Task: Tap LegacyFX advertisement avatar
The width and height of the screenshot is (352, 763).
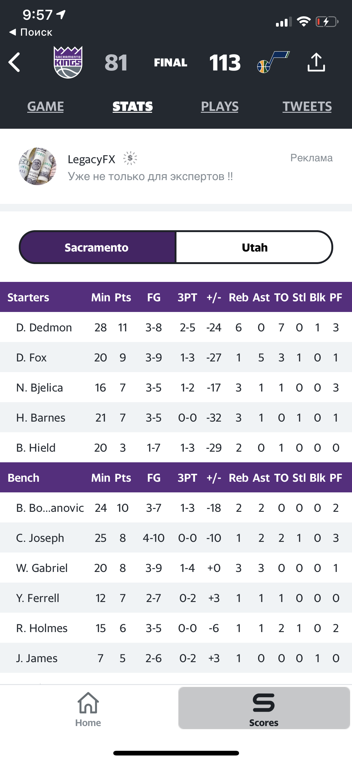Action: 38,166
